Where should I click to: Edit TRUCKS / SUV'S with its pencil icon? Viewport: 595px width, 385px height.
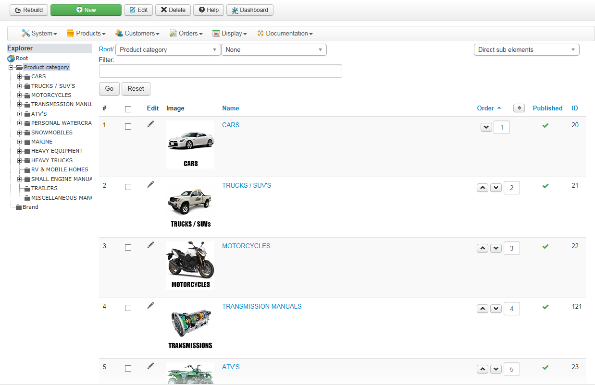(151, 184)
